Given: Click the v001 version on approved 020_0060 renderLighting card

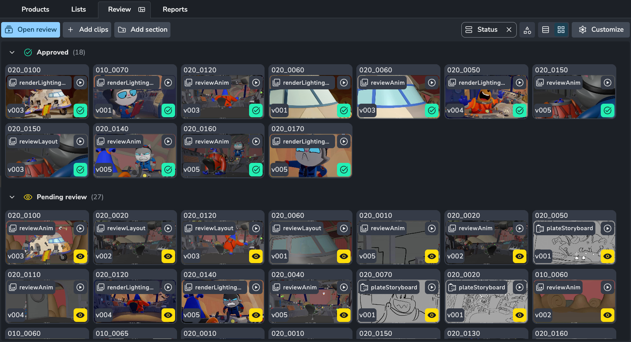Looking at the screenshot, I should [x=279, y=110].
